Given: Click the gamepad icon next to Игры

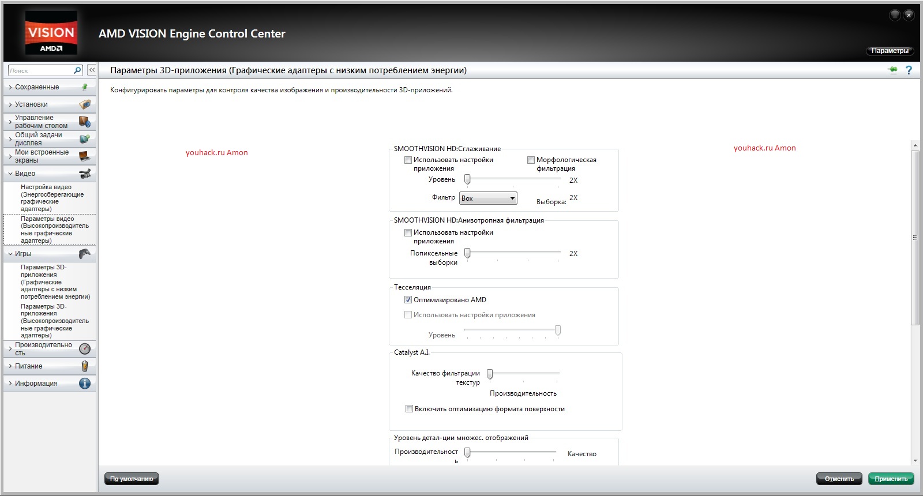Looking at the screenshot, I should tap(85, 254).
